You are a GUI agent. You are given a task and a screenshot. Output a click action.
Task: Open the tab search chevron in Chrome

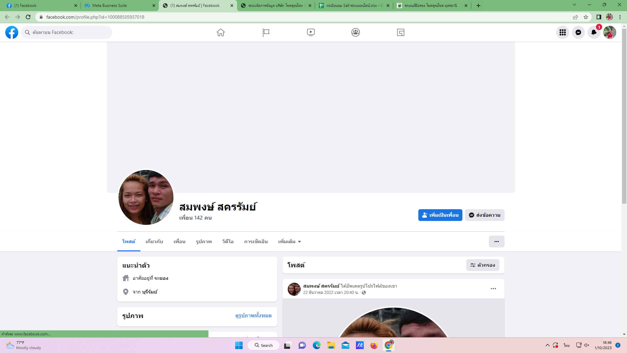[x=574, y=5]
